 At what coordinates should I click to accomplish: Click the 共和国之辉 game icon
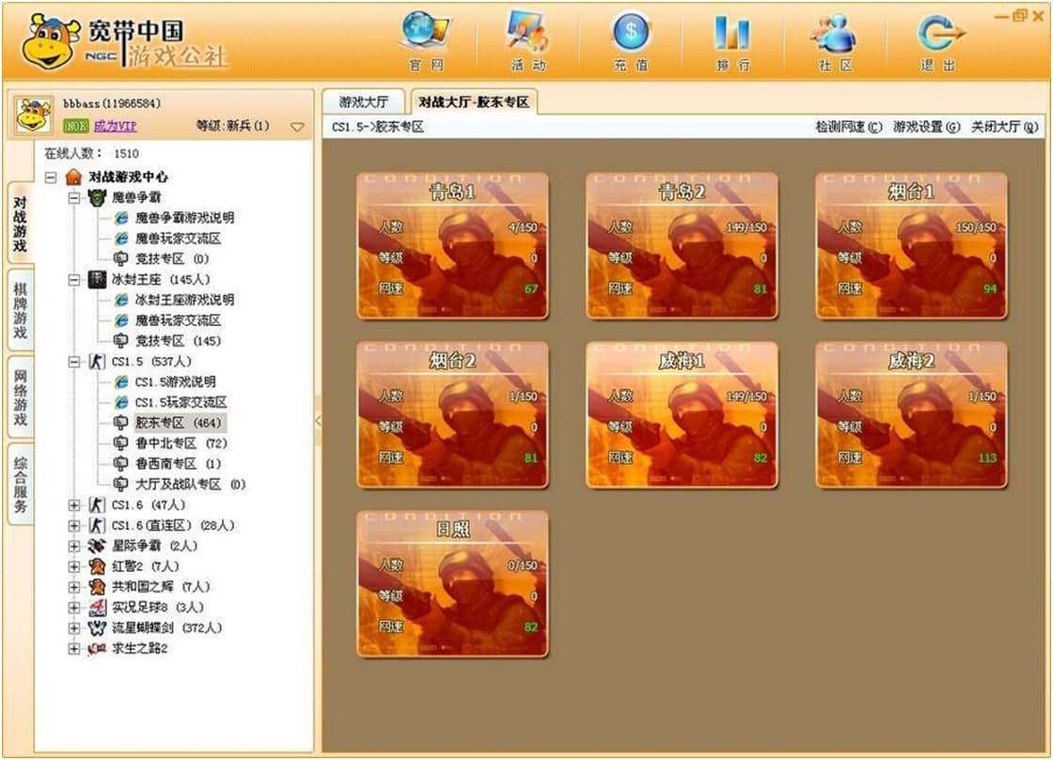(98, 587)
